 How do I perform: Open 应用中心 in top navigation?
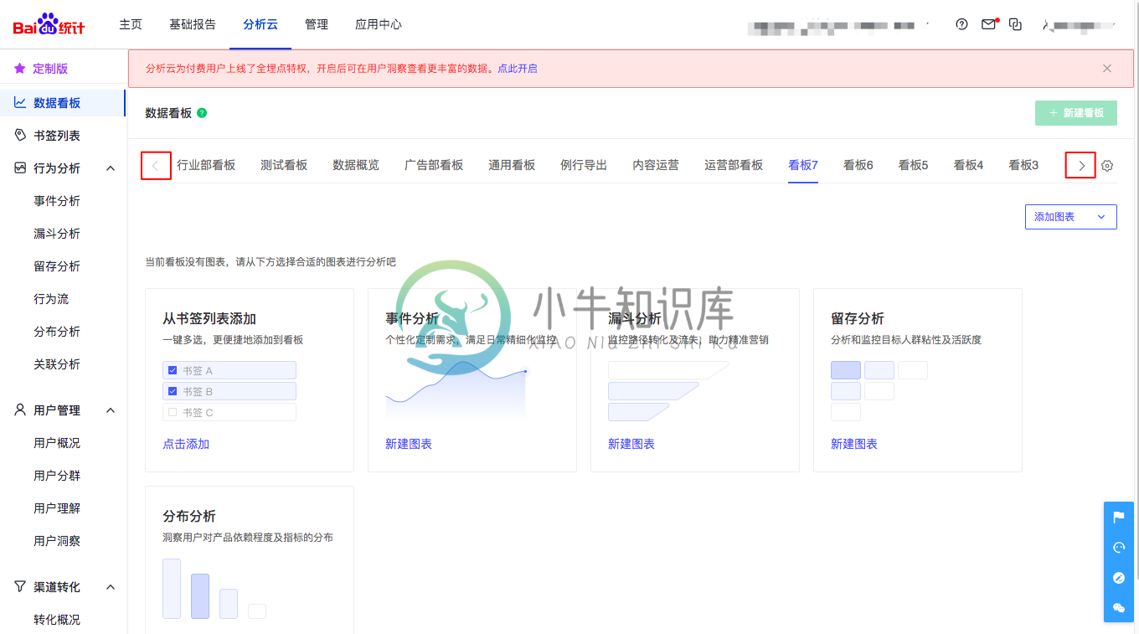[379, 24]
